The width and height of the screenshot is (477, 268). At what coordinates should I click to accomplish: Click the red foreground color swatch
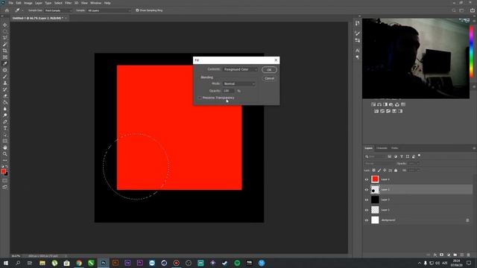(x=3, y=171)
